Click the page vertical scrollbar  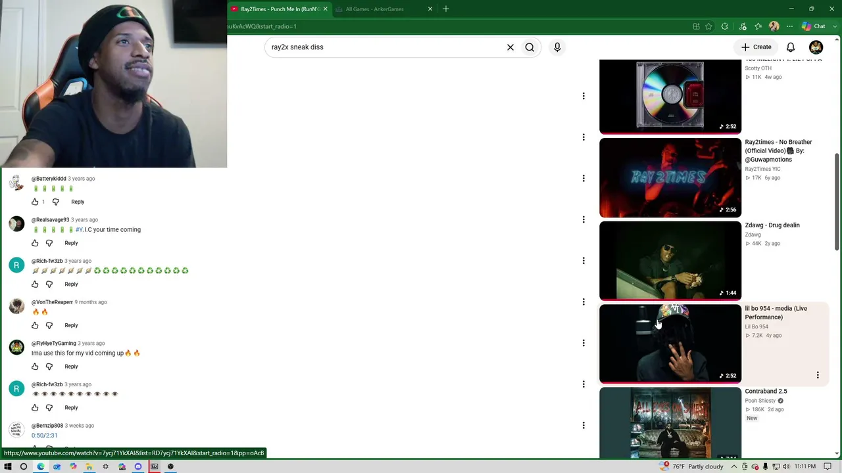[x=837, y=200]
